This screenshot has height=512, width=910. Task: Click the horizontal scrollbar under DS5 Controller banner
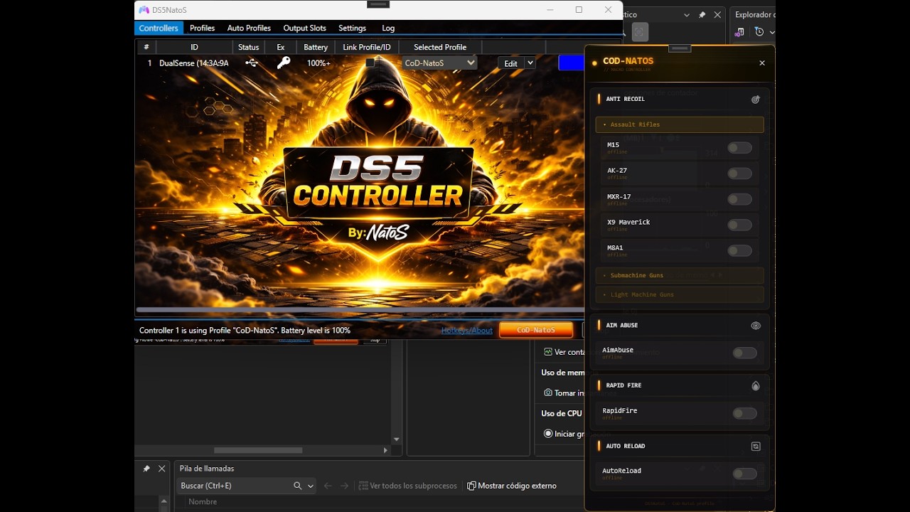360,309
